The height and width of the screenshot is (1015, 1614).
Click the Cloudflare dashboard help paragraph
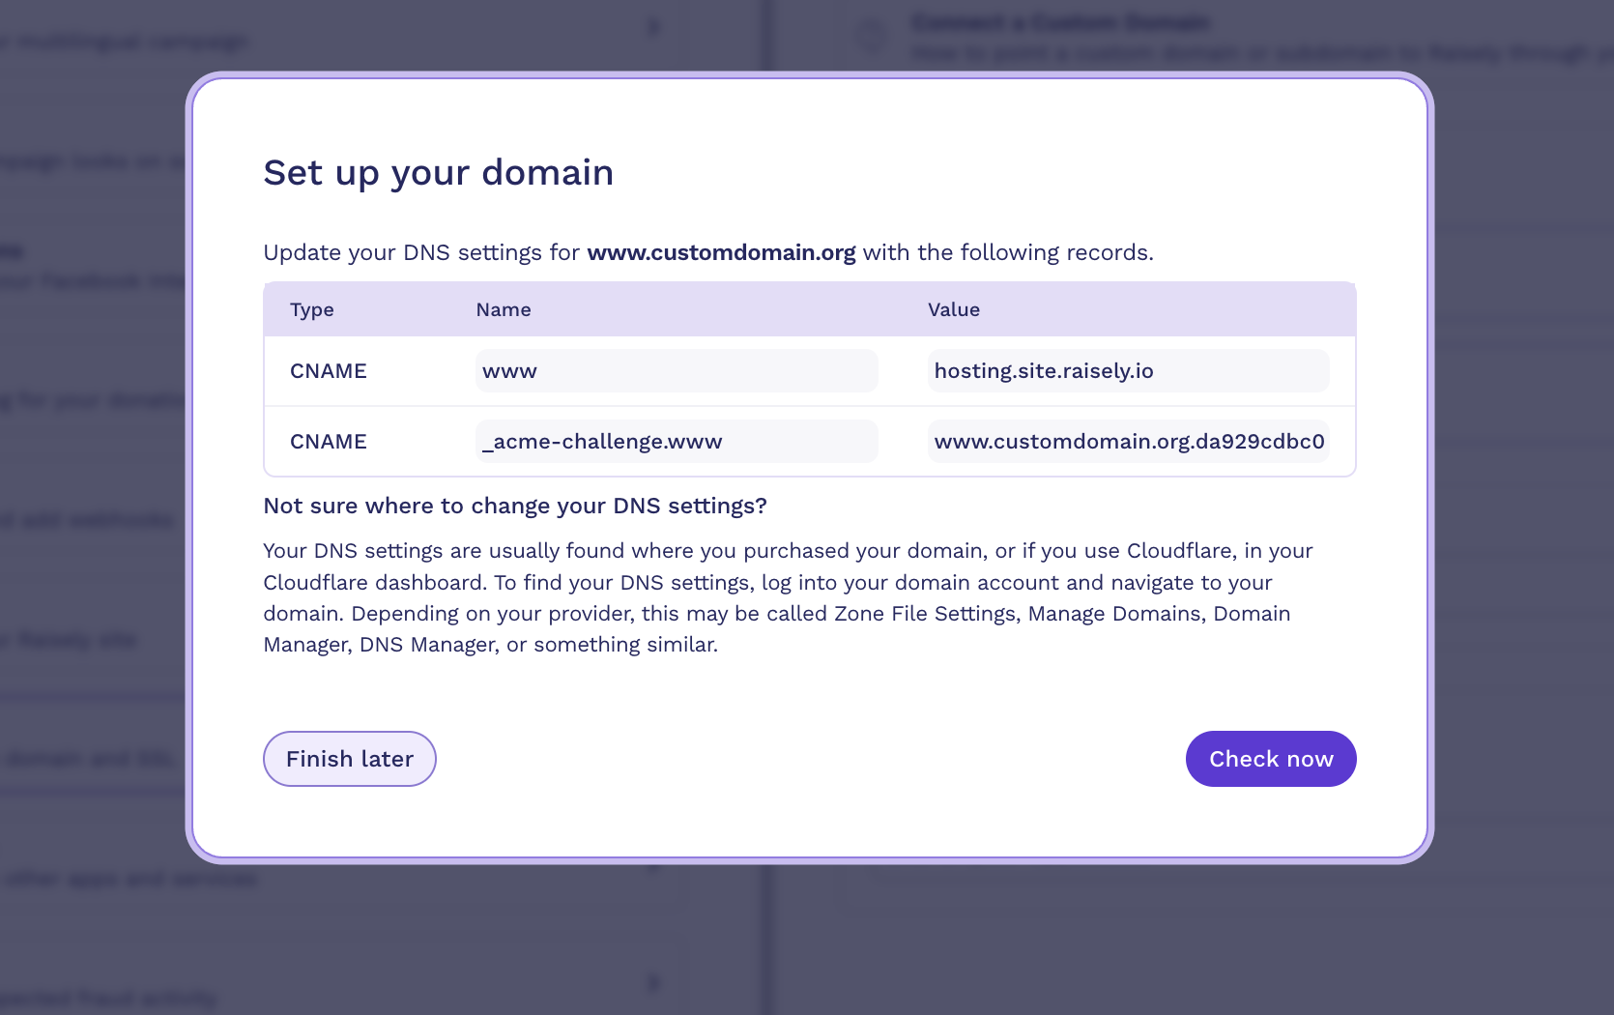pos(788,597)
